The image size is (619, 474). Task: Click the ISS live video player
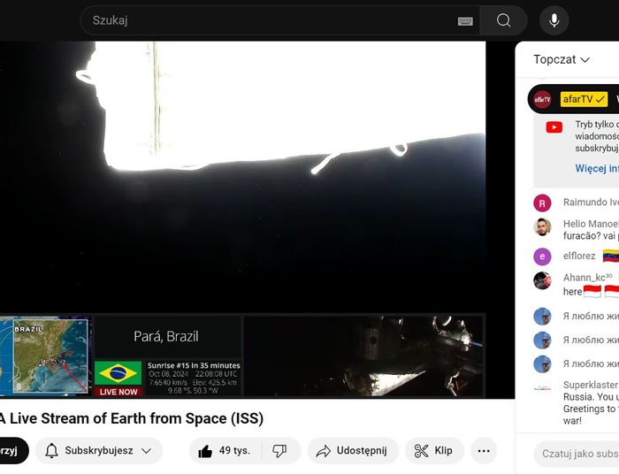click(242, 177)
